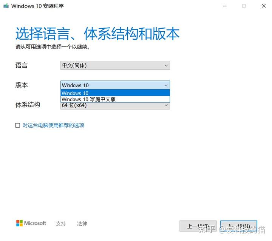Viewport: 272px width, 241px height.
Task: Click the 上一步 back button
Action: (x=198, y=226)
